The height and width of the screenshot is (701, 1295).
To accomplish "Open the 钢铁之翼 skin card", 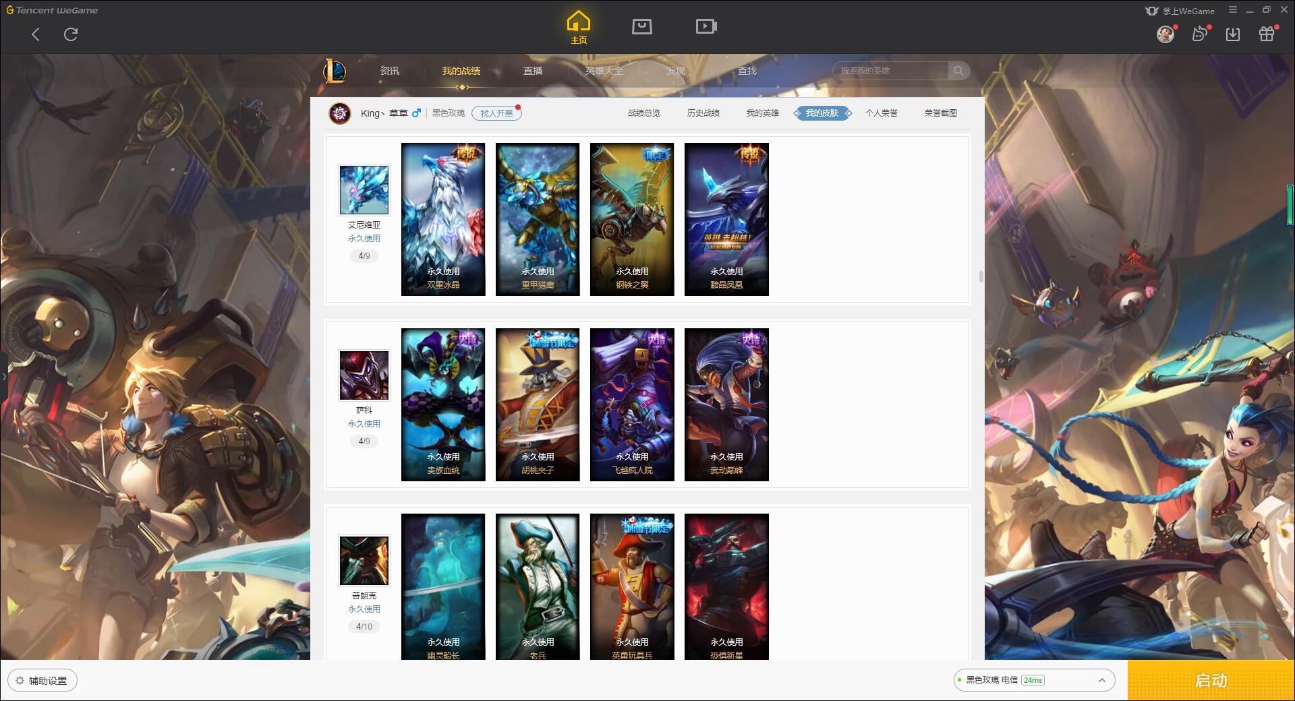I will click(632, 219).
